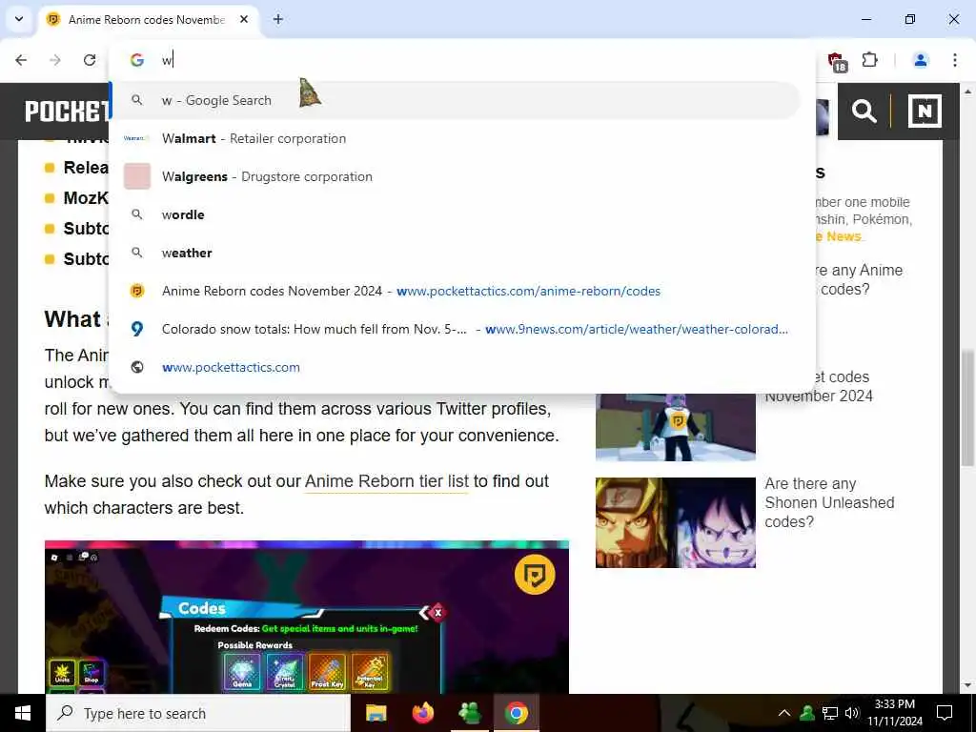Open the Chrome profile avatar
This screenshot has height=732, width=976.
click(921, 60)
